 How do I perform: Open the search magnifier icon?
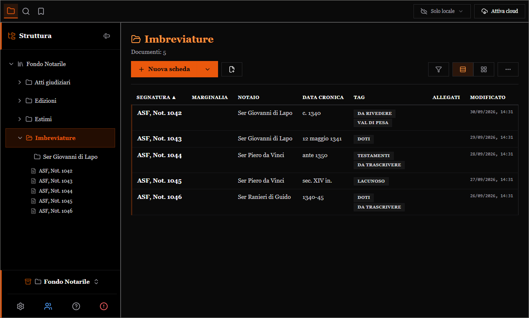(26, 11)
